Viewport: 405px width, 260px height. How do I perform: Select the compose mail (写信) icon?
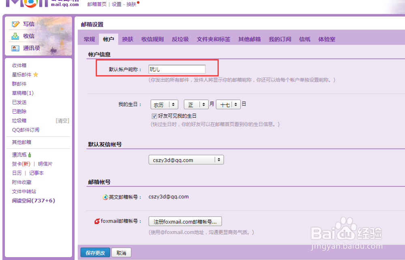tap(16, 24)
